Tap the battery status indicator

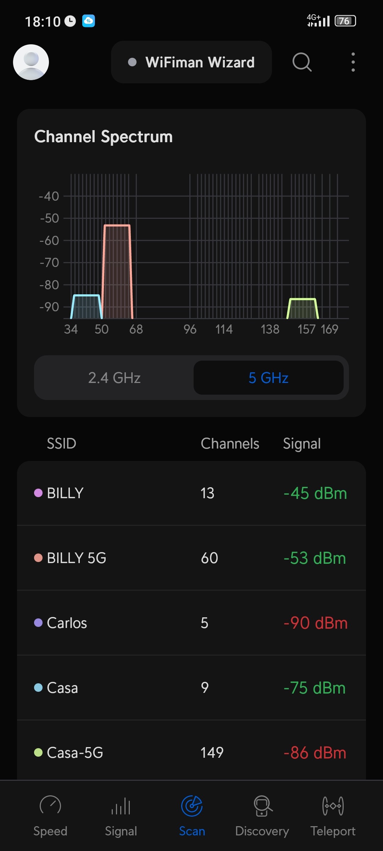tap(345, 21)
